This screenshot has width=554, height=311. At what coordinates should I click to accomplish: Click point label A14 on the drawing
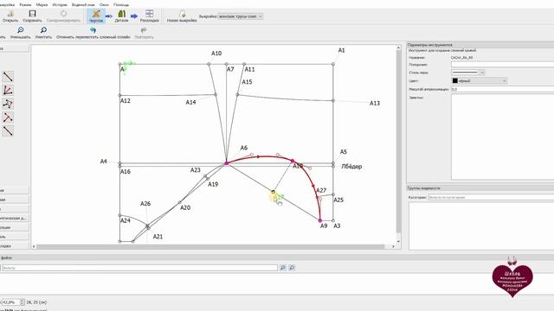tap(190, 102)
